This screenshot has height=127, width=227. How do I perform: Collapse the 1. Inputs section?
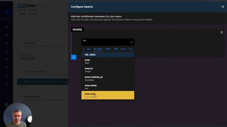coord(22,43)
